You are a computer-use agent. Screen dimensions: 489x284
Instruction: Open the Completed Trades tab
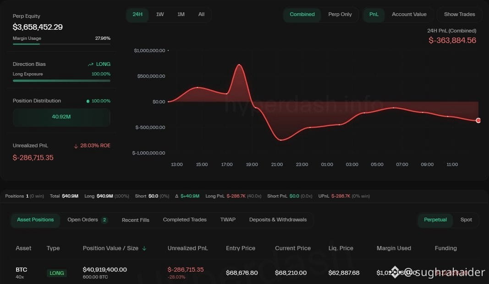click(x=185, y=220)
